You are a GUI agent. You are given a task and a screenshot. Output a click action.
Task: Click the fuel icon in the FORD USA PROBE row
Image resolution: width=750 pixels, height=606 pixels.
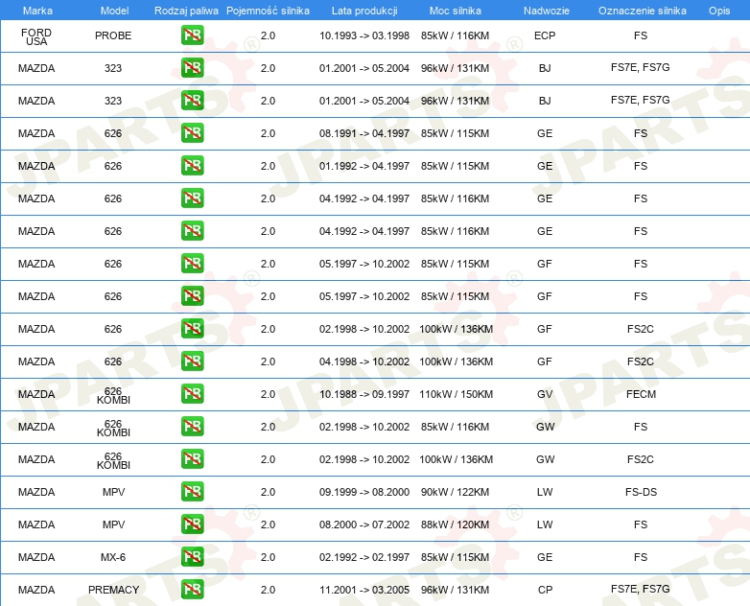coord(192,35)
